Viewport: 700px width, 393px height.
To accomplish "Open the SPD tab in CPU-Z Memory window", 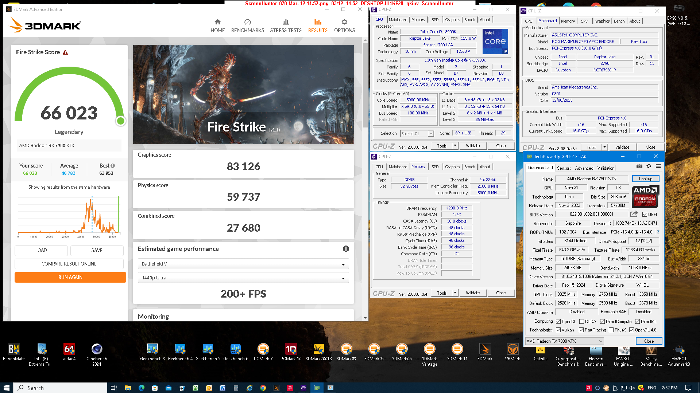I will point(435,167).
